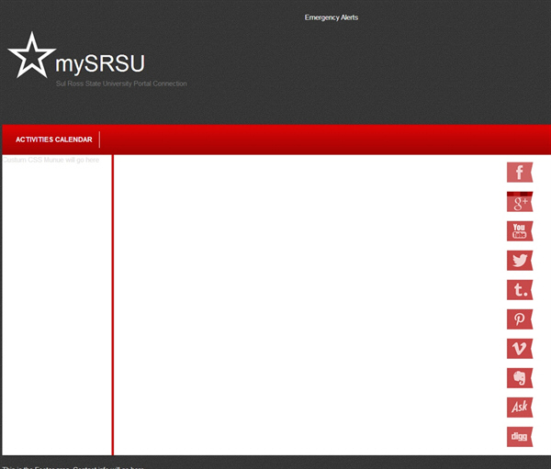Select the Tumblr icon
This screenshot has width=551, height=469.
pos(519,290)
